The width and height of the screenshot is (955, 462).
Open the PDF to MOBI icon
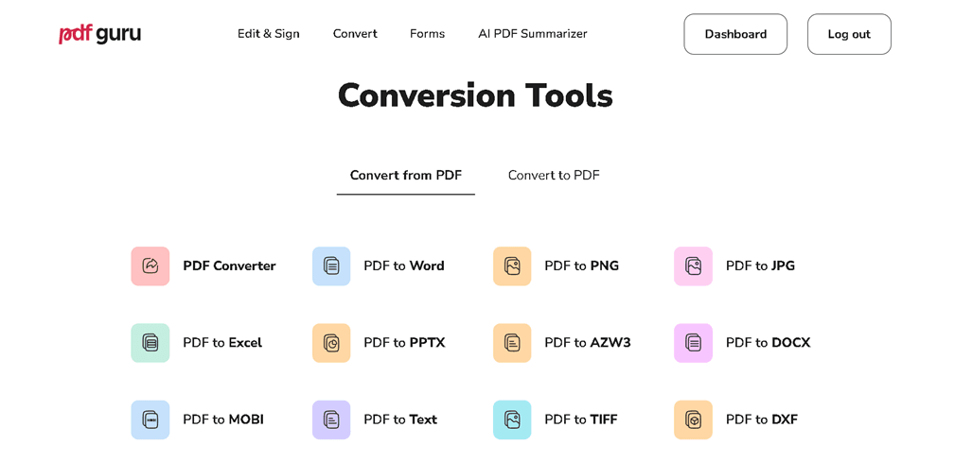150,419
